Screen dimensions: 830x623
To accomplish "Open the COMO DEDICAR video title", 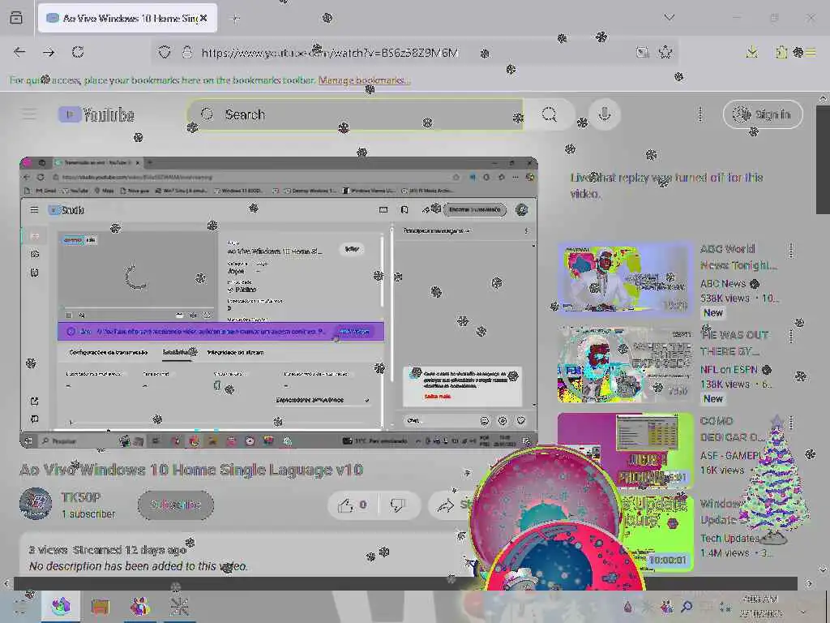I will point(731,429).
